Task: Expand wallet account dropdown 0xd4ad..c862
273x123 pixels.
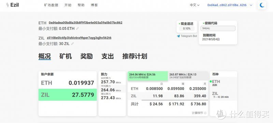Action: point(230,5)
